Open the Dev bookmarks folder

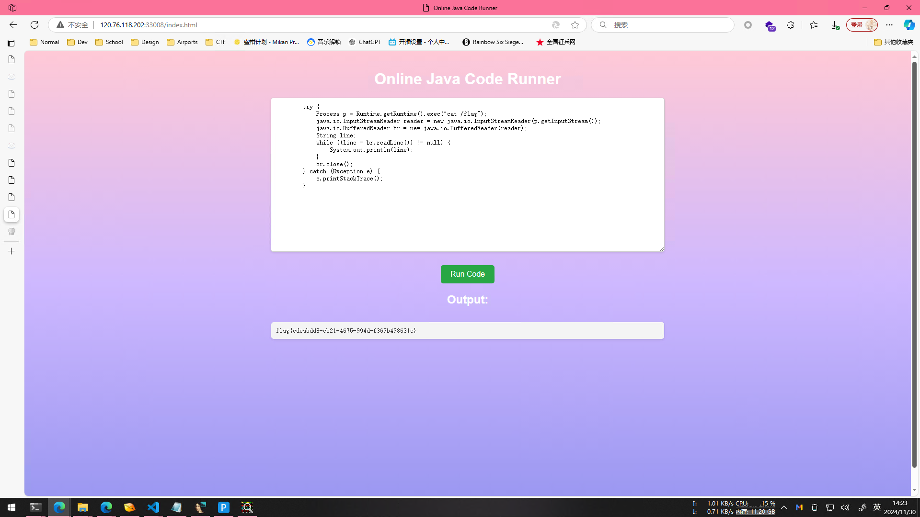[78, 42]
